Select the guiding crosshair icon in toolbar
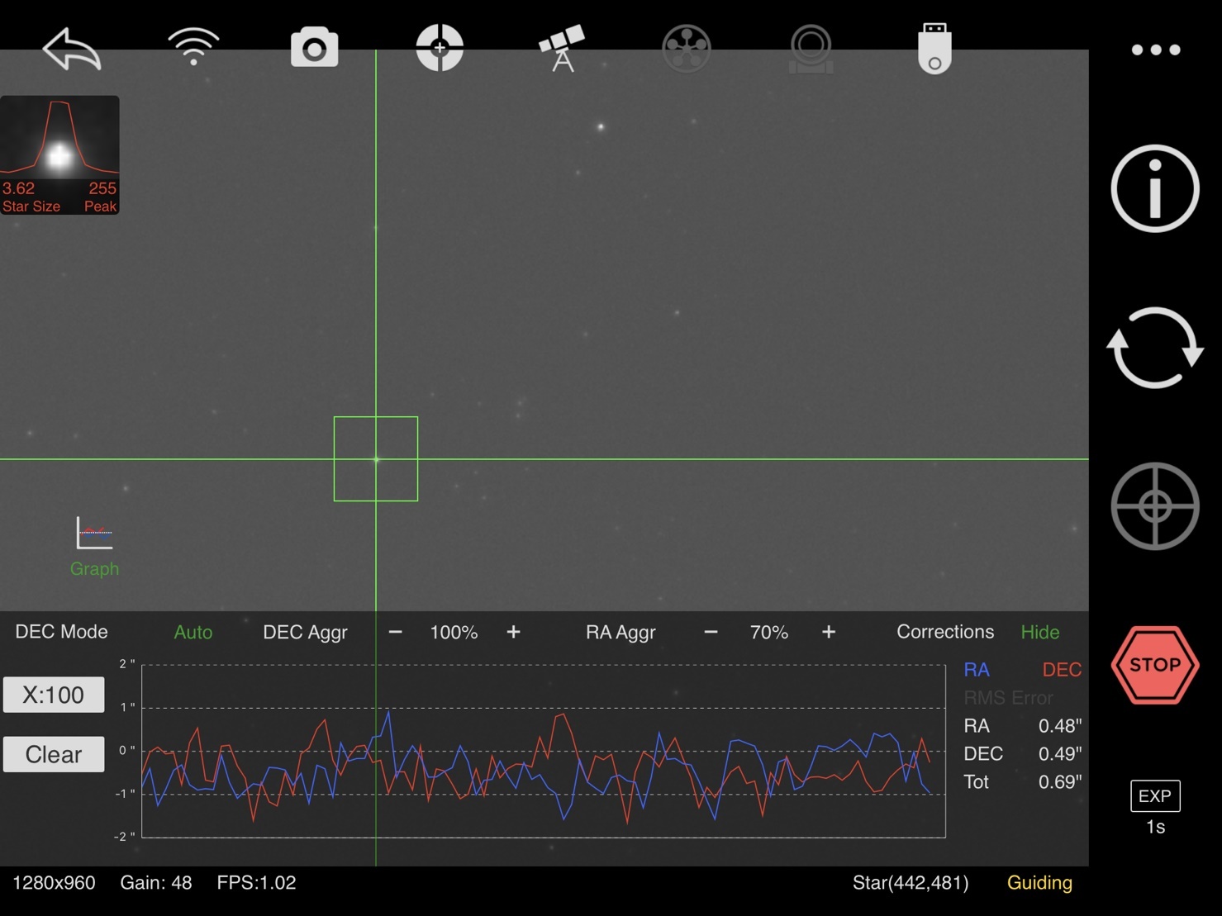The height and width of the screenshot is (916, 1222). coord(440,48)
